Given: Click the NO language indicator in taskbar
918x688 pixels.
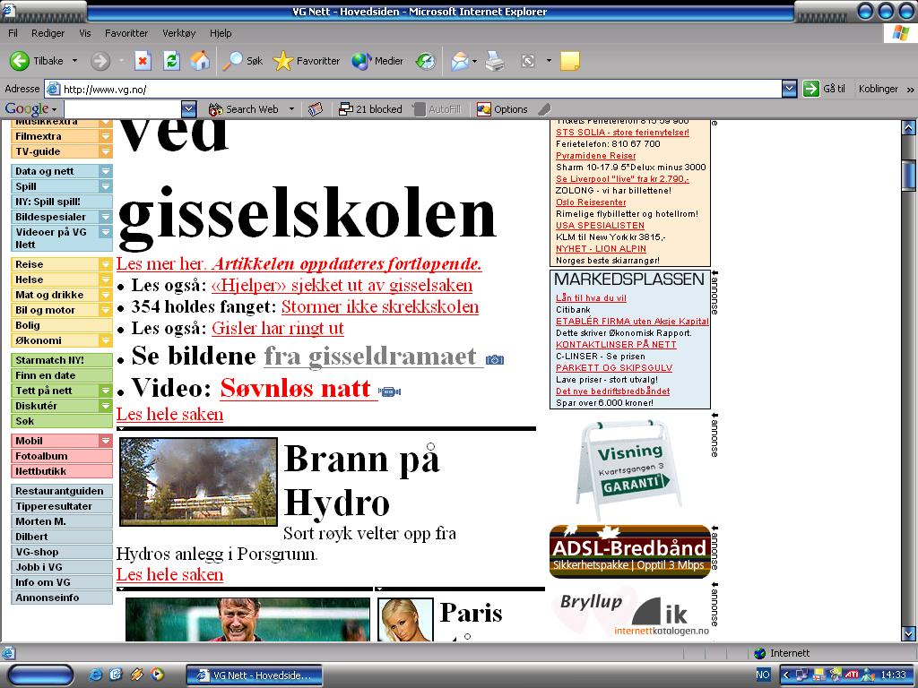Looking at the screenshot, I should coord(763,675).
